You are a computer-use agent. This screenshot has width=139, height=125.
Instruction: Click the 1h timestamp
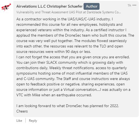click(129, 5)
